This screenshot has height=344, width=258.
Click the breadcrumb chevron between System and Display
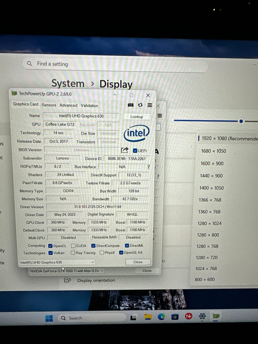92,84
